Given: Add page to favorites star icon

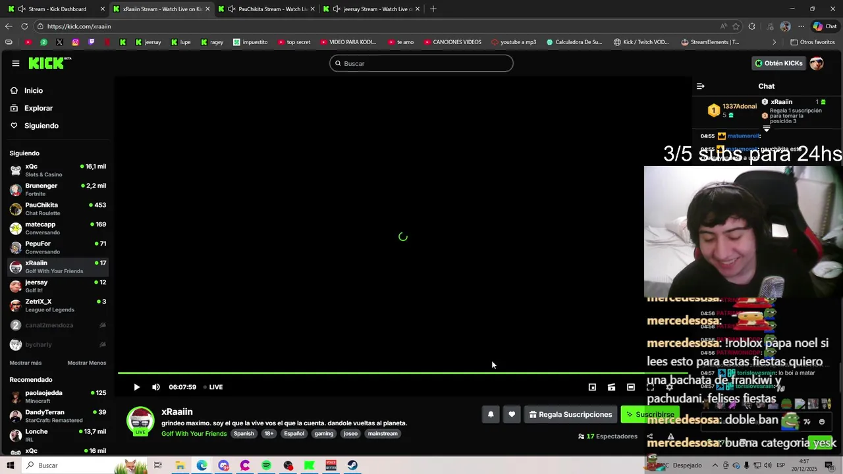Looking at the screenshot, I should (x=736, y=26).
